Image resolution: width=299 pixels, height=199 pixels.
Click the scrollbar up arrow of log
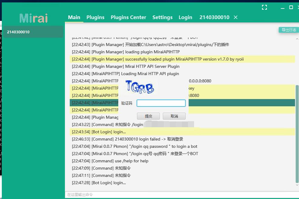pyautogui.click(x=297, y=39)
